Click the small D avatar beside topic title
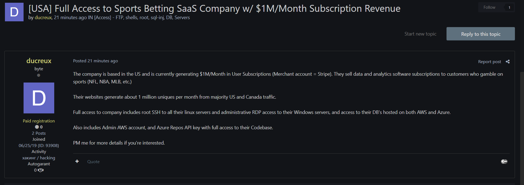The height and width of the screenshot is (185, 524). click(14, 12)
